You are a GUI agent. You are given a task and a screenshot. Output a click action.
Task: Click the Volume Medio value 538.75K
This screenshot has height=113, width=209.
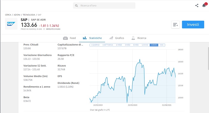[28, 80]
